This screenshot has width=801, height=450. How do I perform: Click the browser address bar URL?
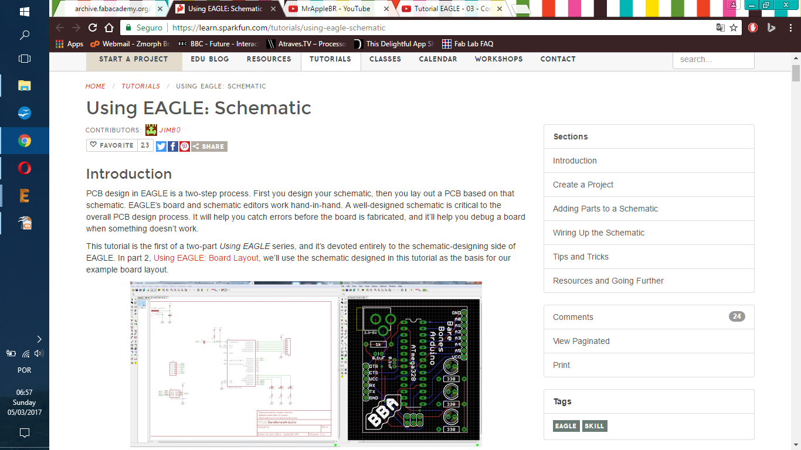pyautogui.click(x=279, y=28)
